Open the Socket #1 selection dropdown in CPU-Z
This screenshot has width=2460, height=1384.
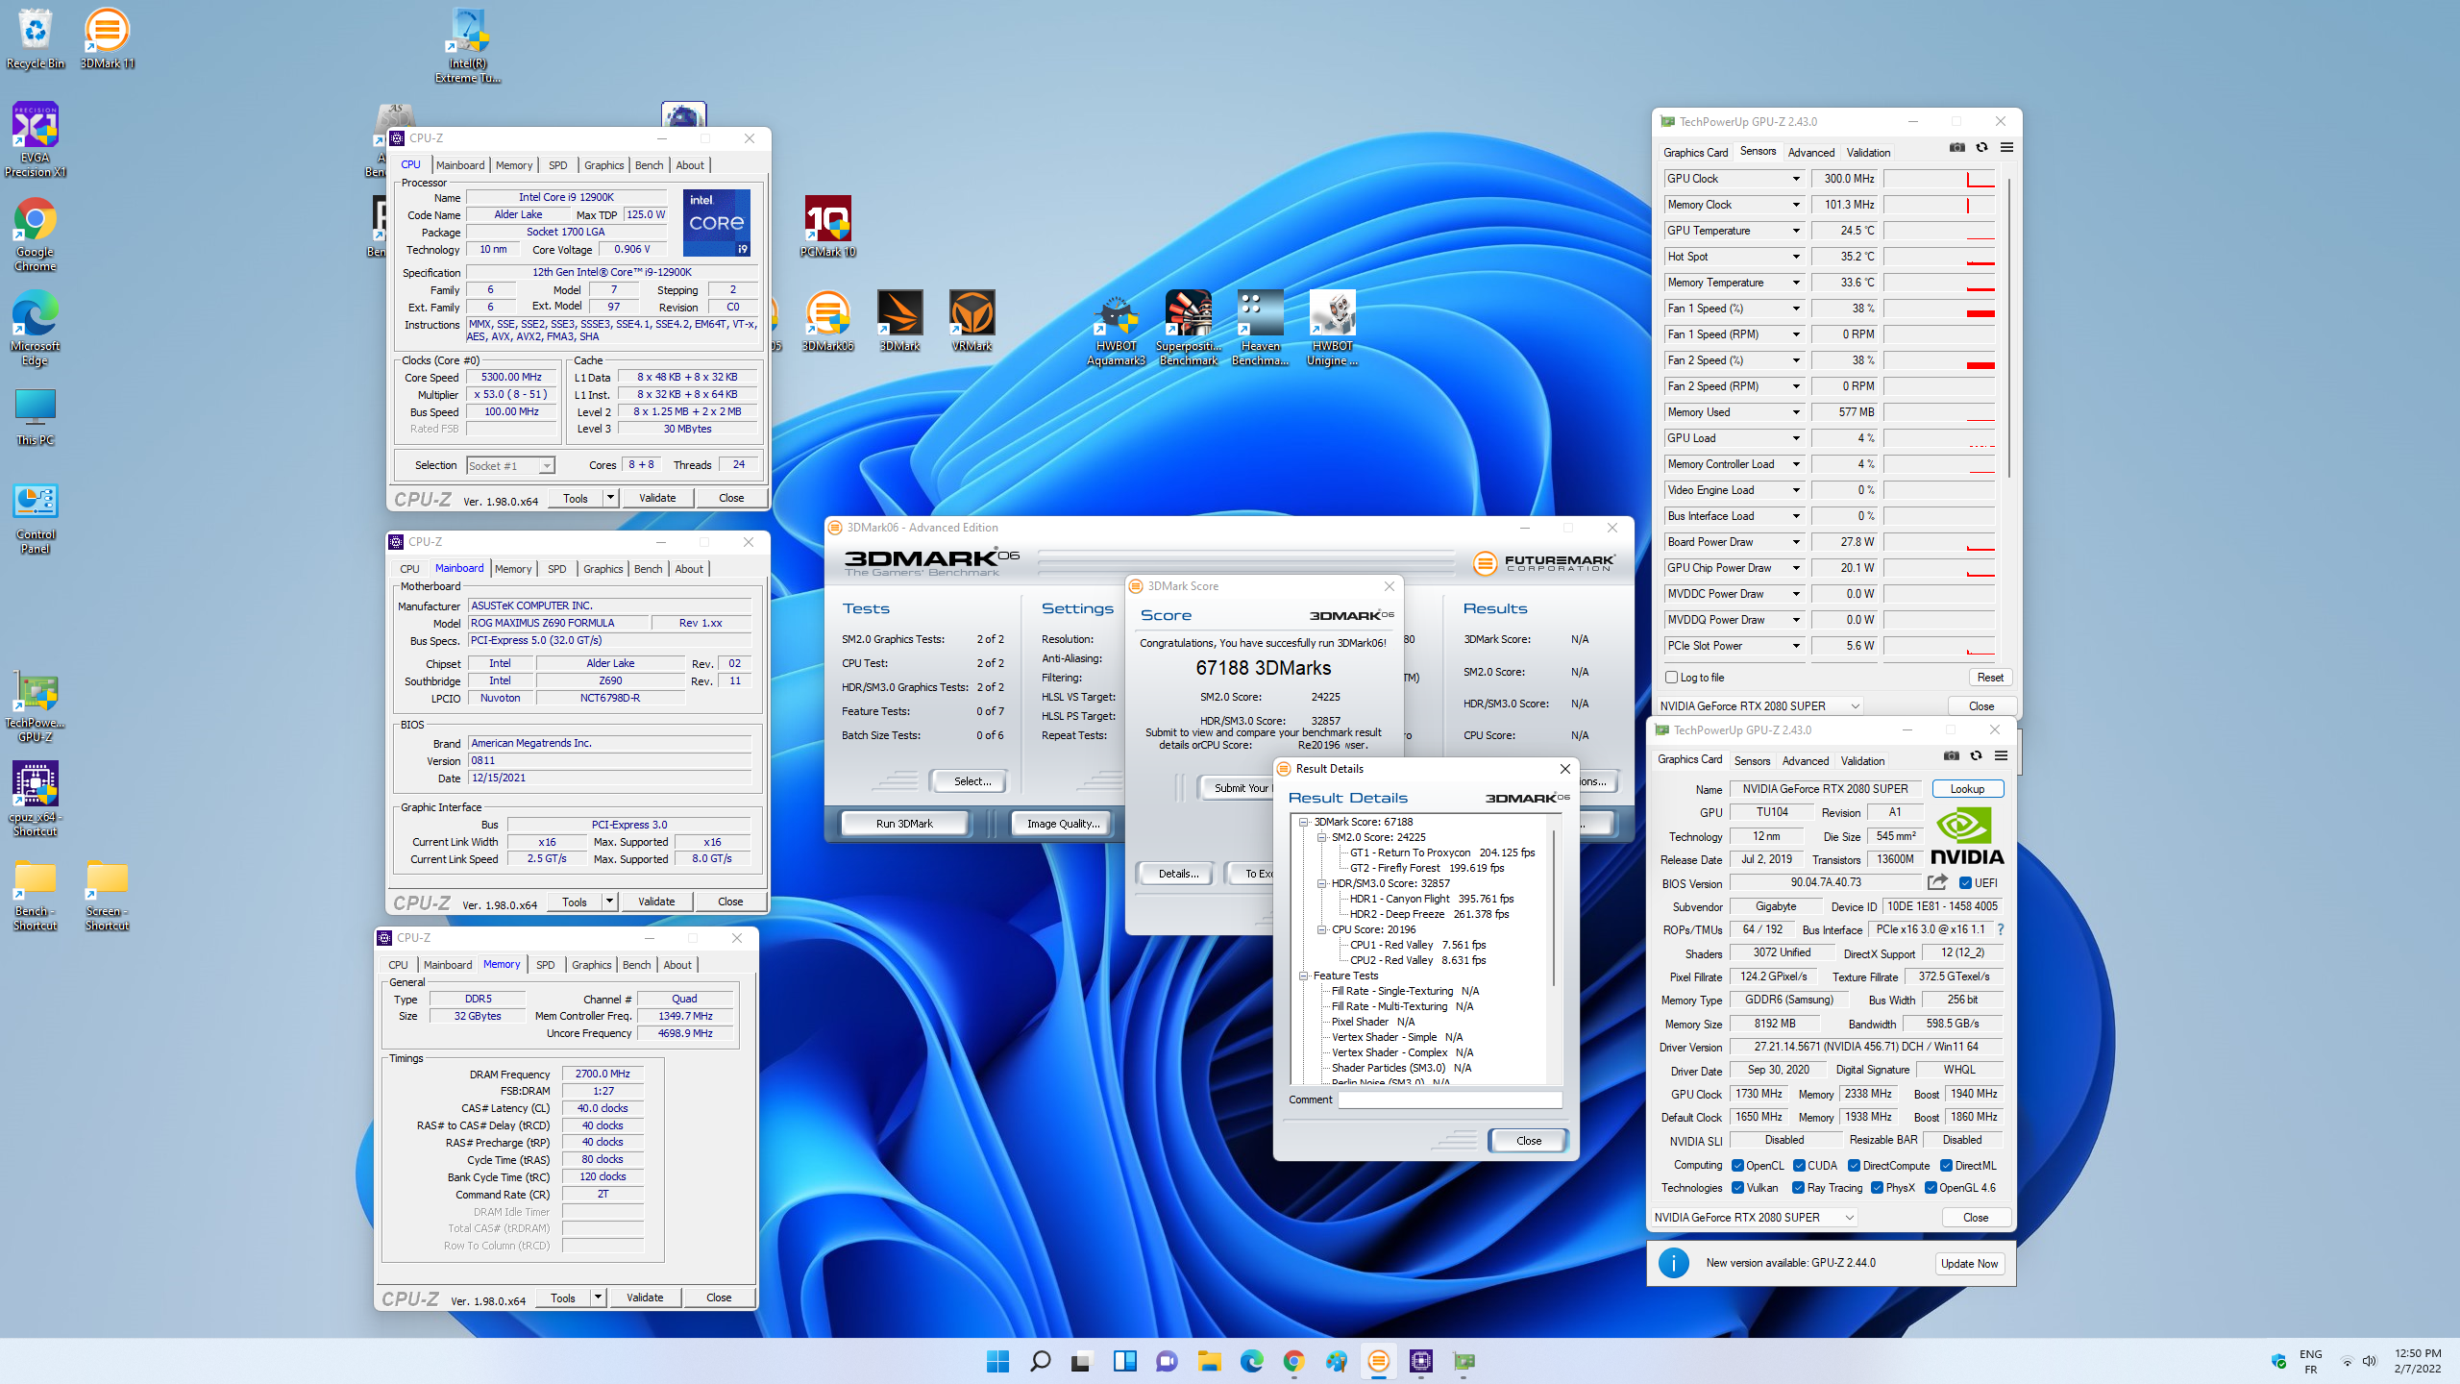point(510,465)
